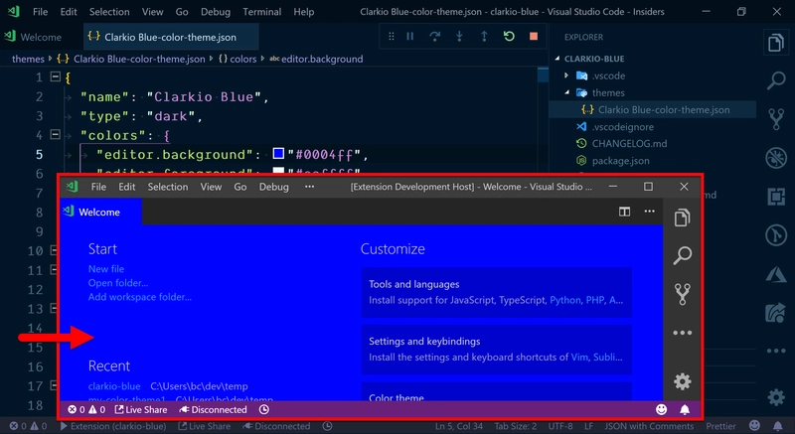
Task: Show more views ellipsis in Extension Host
Action: click(682, 333)
